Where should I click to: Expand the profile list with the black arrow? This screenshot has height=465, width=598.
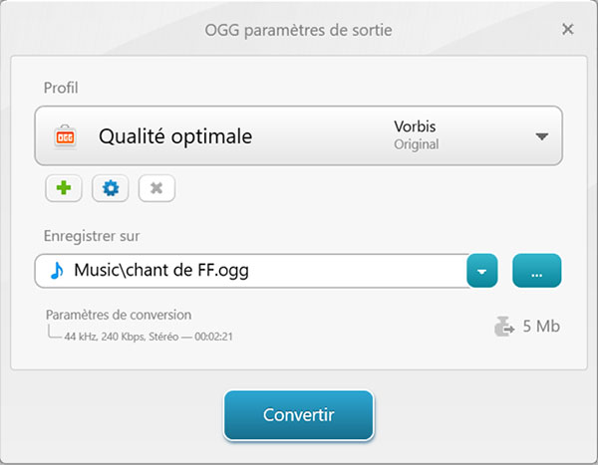542,136
